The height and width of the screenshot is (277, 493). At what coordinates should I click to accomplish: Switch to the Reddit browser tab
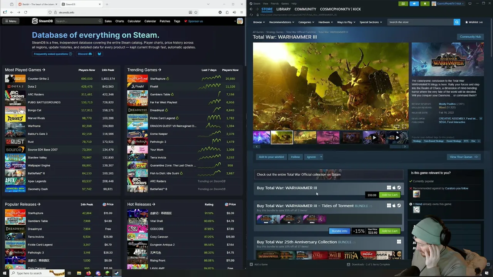(37, 4)
